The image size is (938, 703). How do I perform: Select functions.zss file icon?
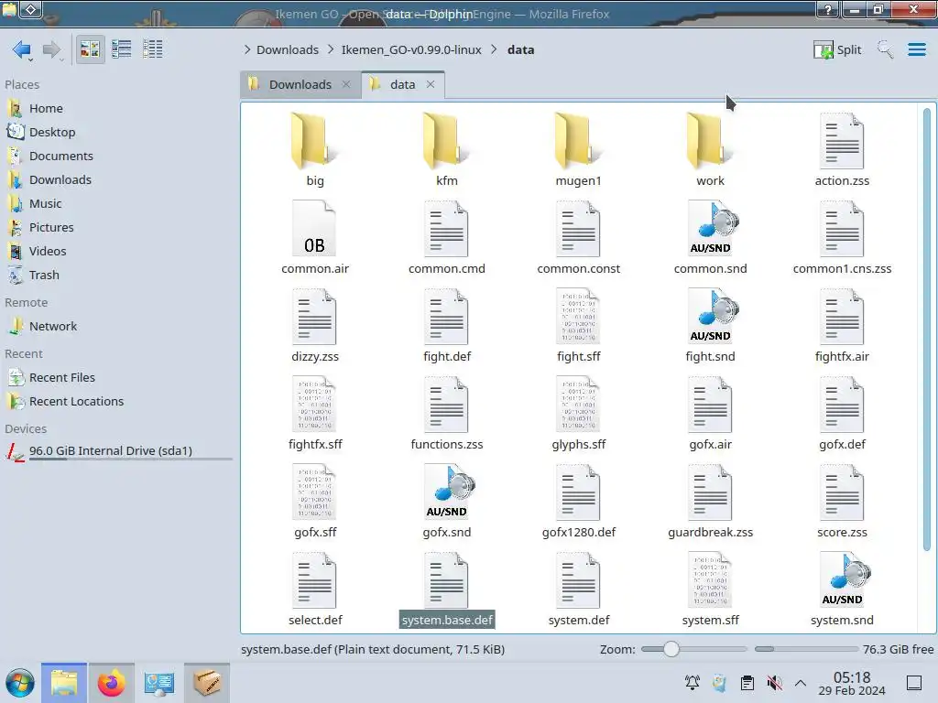pos(446,405)
